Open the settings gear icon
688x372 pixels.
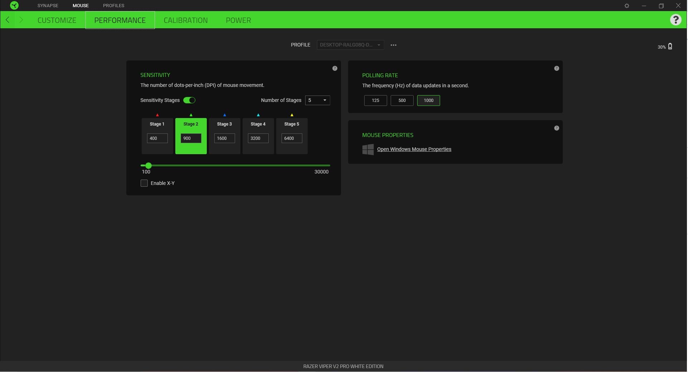[627, 6]
